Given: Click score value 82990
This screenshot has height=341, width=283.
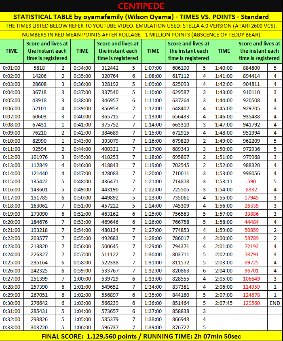Looking at the screenshot, I should pyautogui.click(x=39, y=141).
